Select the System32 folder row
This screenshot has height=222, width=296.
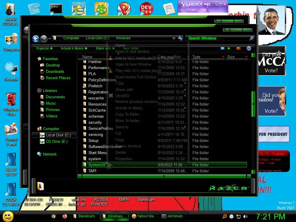(x=164, y=165)
